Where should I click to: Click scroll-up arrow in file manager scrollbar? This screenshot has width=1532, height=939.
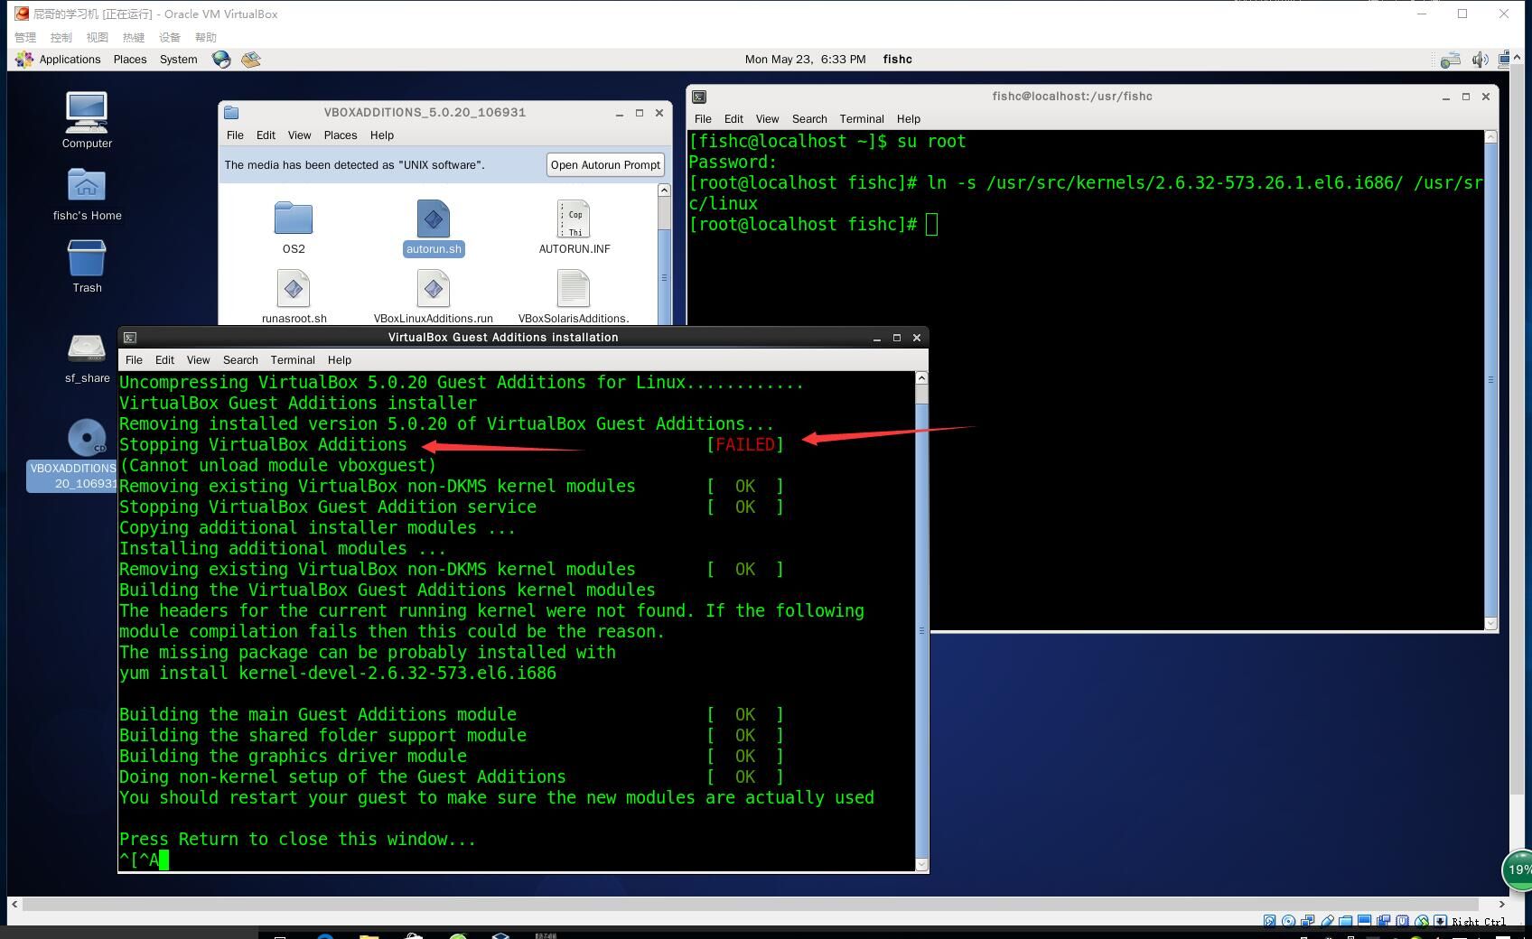664,190
